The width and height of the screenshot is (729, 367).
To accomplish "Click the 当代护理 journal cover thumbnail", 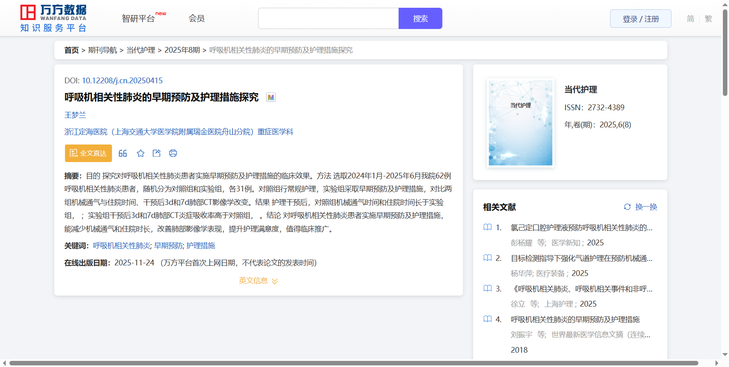I will [x=520, y=123].
